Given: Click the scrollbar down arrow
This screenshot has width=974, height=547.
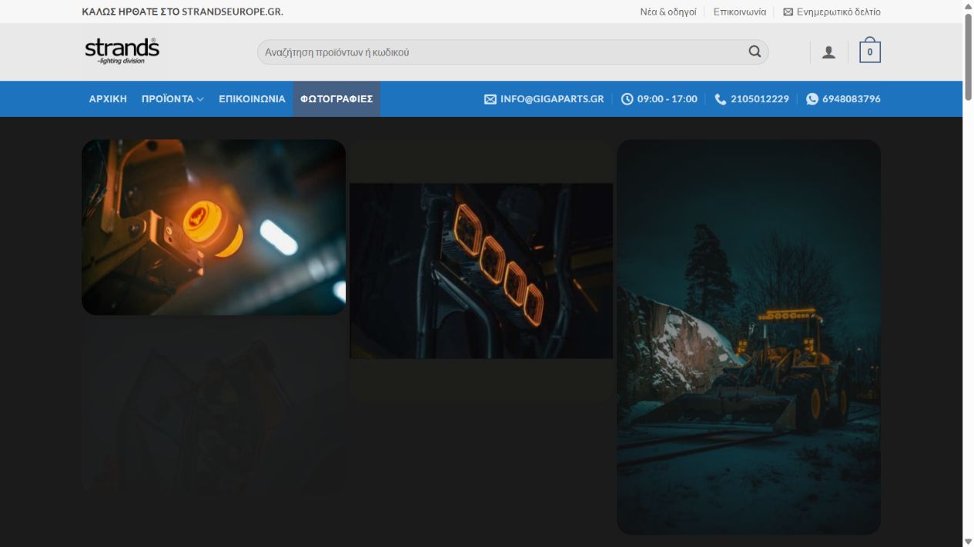Looking at the screenshot, I should tap(969, 541).
